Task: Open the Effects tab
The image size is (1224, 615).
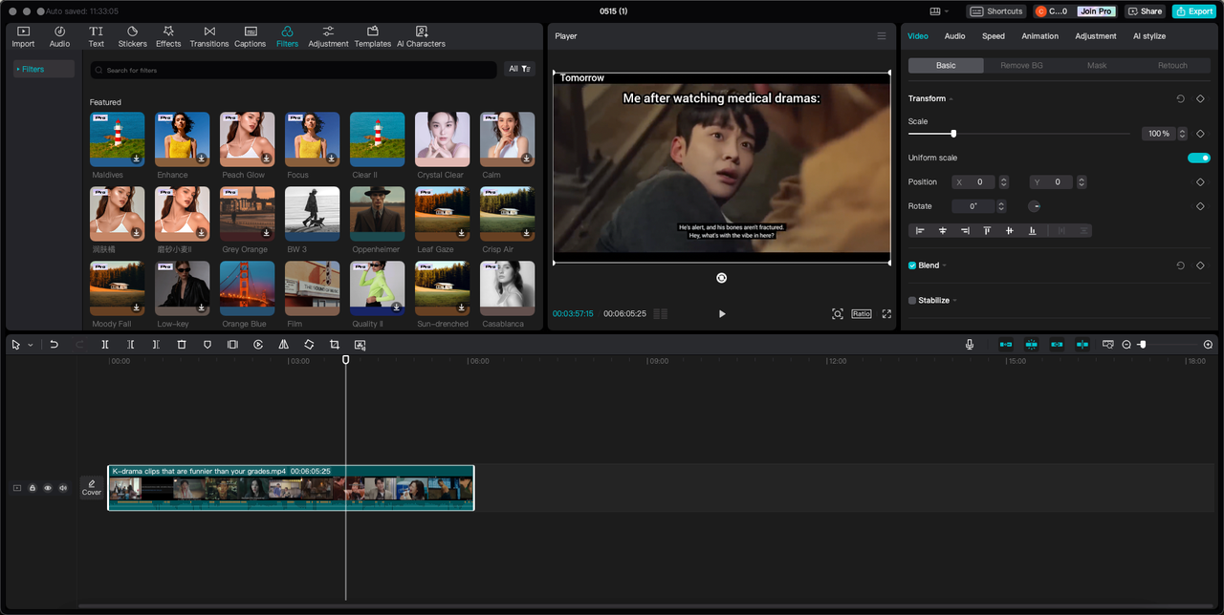Action: [168, 37]
